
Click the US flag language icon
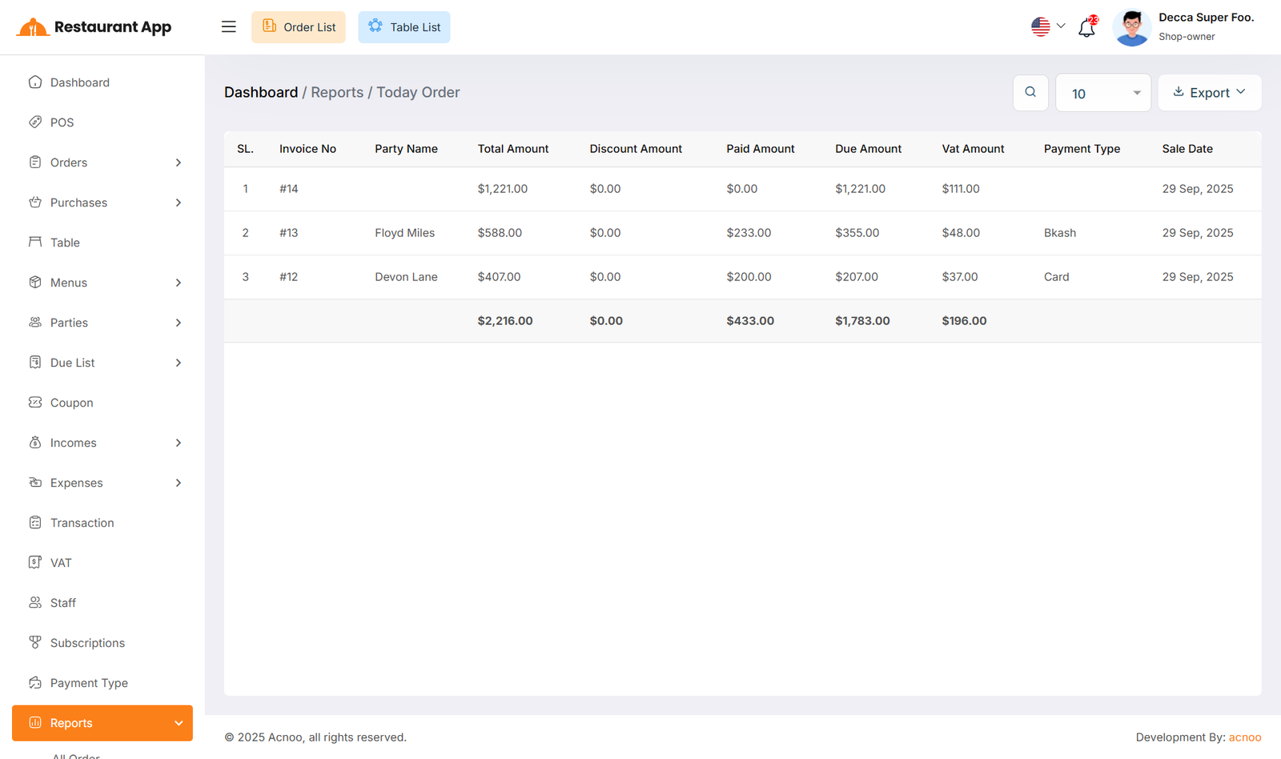pyautogui.click(x=1041, y=26)
